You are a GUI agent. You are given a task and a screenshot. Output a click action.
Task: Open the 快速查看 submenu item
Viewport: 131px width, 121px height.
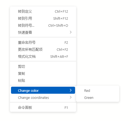pyautogui.click(x=43, y=32)
